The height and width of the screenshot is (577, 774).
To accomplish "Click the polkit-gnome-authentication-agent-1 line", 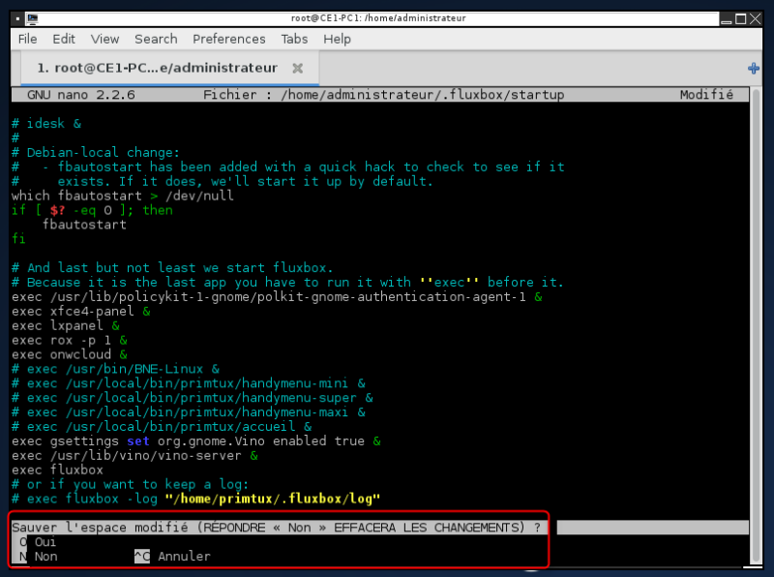I will pyautogui.click(x=277, y=297).
